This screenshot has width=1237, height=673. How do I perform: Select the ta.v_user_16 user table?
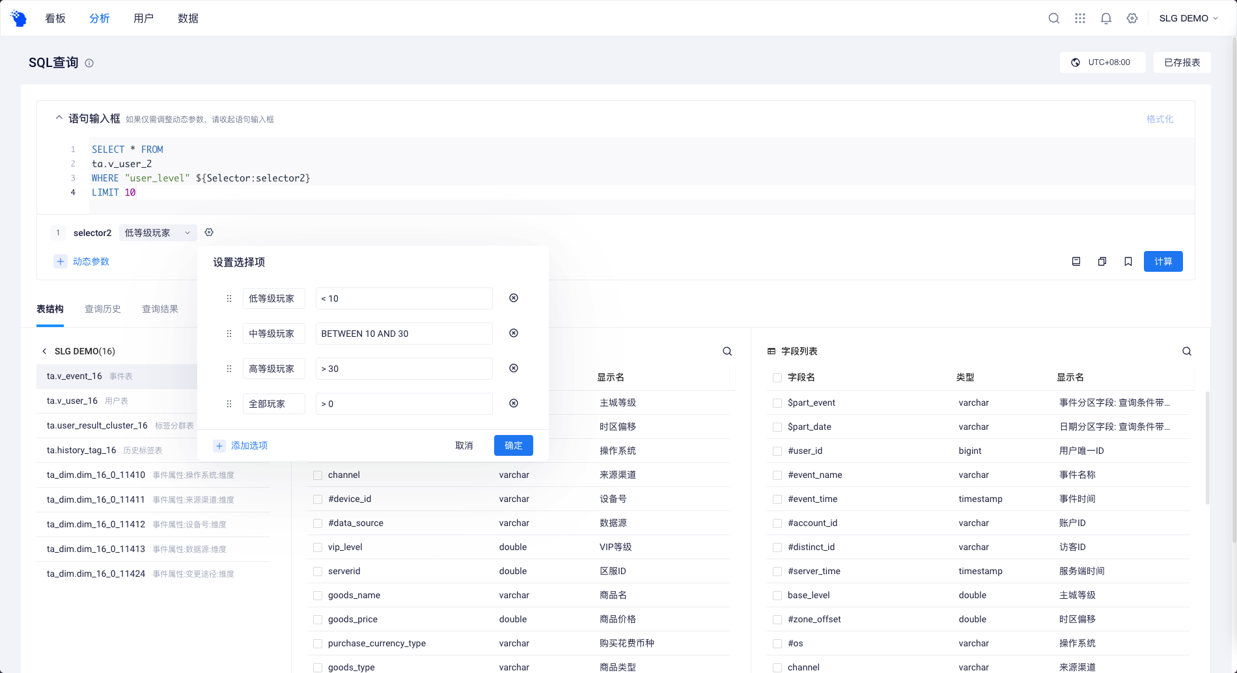click(72, 401)
